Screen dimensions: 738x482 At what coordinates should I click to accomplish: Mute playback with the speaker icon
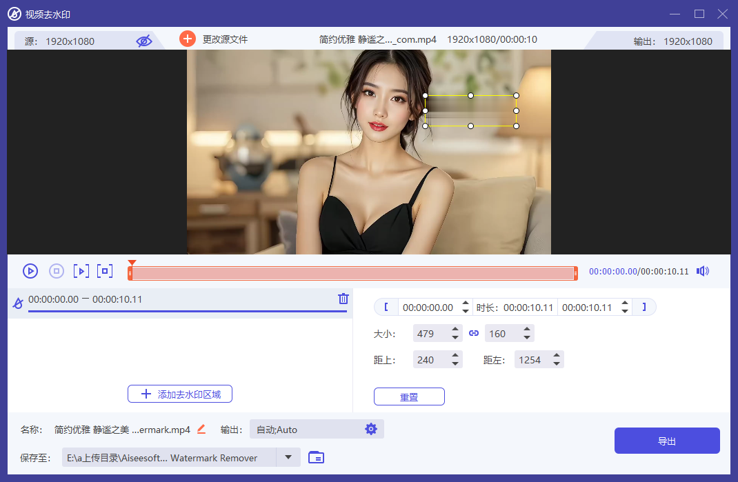pyautogui.click(x=702, y=271)
